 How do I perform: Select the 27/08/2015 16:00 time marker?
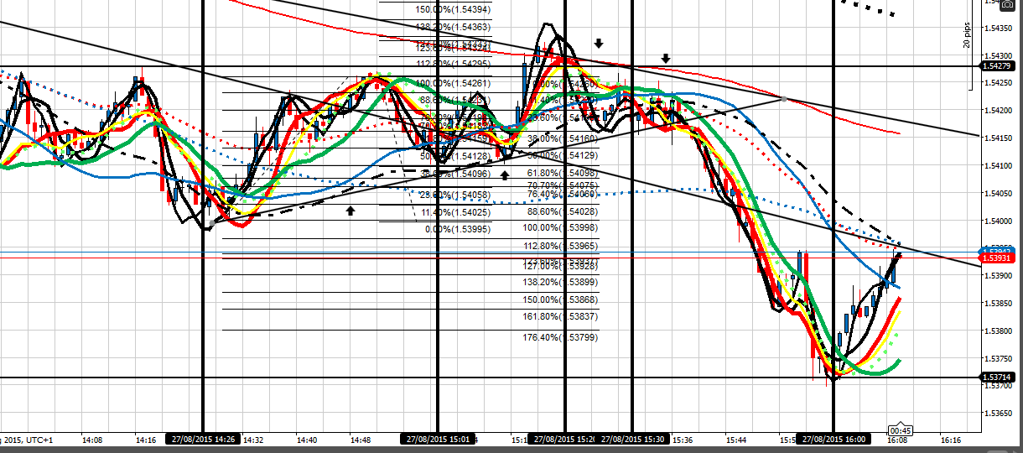[x=833, y=439]
